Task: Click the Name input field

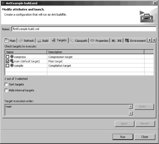Action: click(84, 29)
